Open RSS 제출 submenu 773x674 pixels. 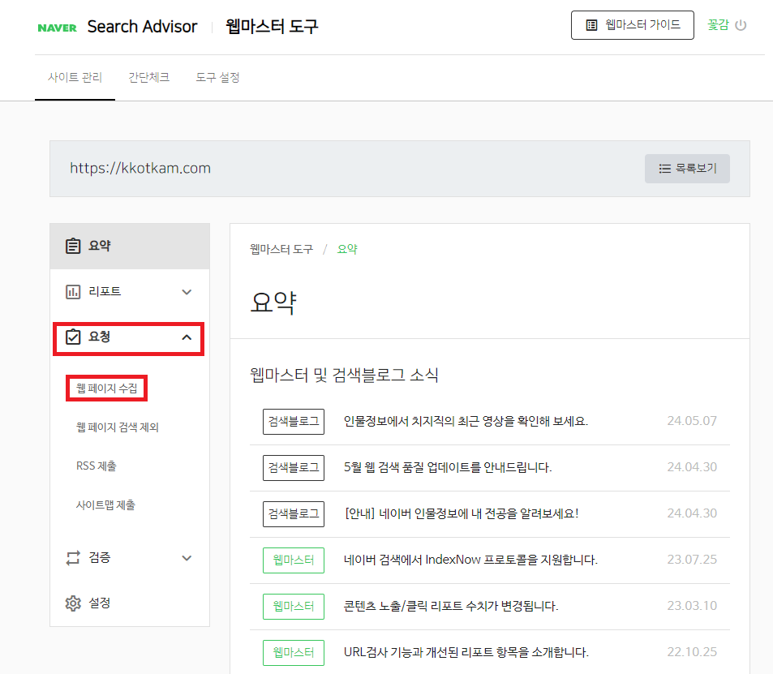(x=97, y=466)
